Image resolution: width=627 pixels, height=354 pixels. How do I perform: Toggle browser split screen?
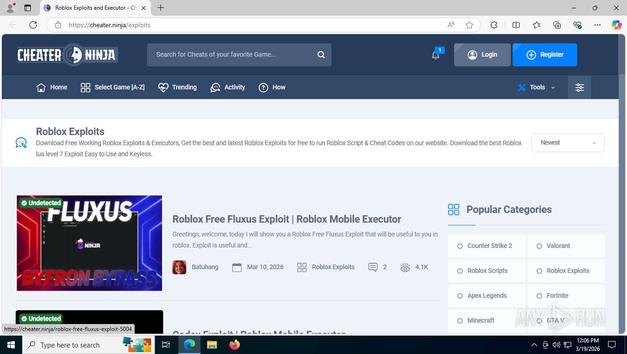[516, 25]
